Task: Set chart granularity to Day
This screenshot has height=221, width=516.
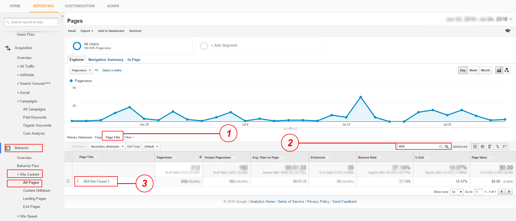Action: click(x=463, y=70)
